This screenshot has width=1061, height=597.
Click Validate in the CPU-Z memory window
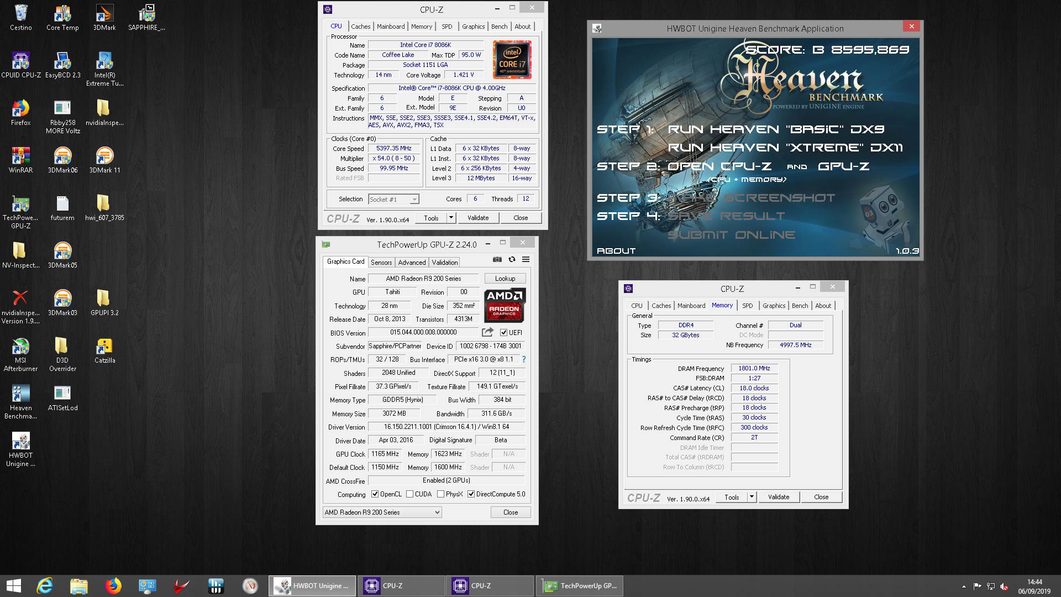point(779,497)
